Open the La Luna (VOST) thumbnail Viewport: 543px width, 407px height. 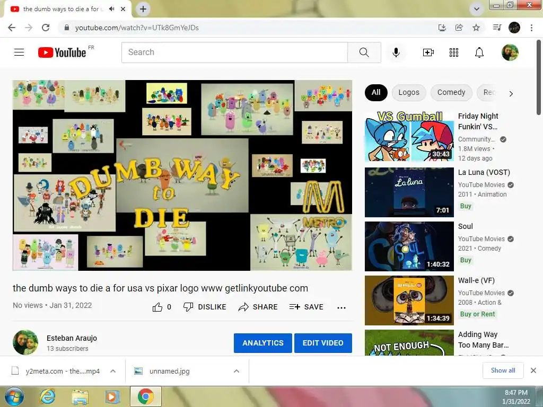point(409,192)
